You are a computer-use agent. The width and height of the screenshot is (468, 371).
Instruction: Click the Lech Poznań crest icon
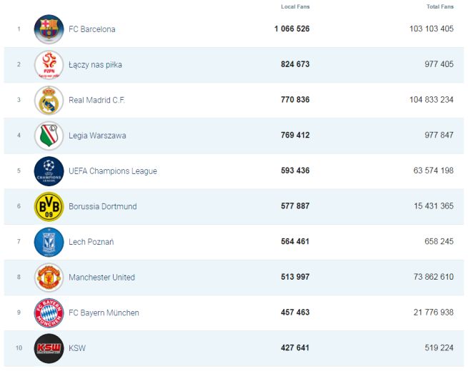pyautogui.click(x=49, y=242)
